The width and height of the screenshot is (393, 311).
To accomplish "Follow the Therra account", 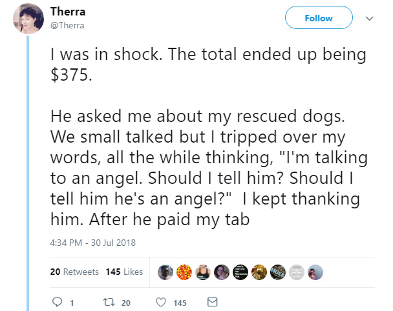I will coord(319,18).
